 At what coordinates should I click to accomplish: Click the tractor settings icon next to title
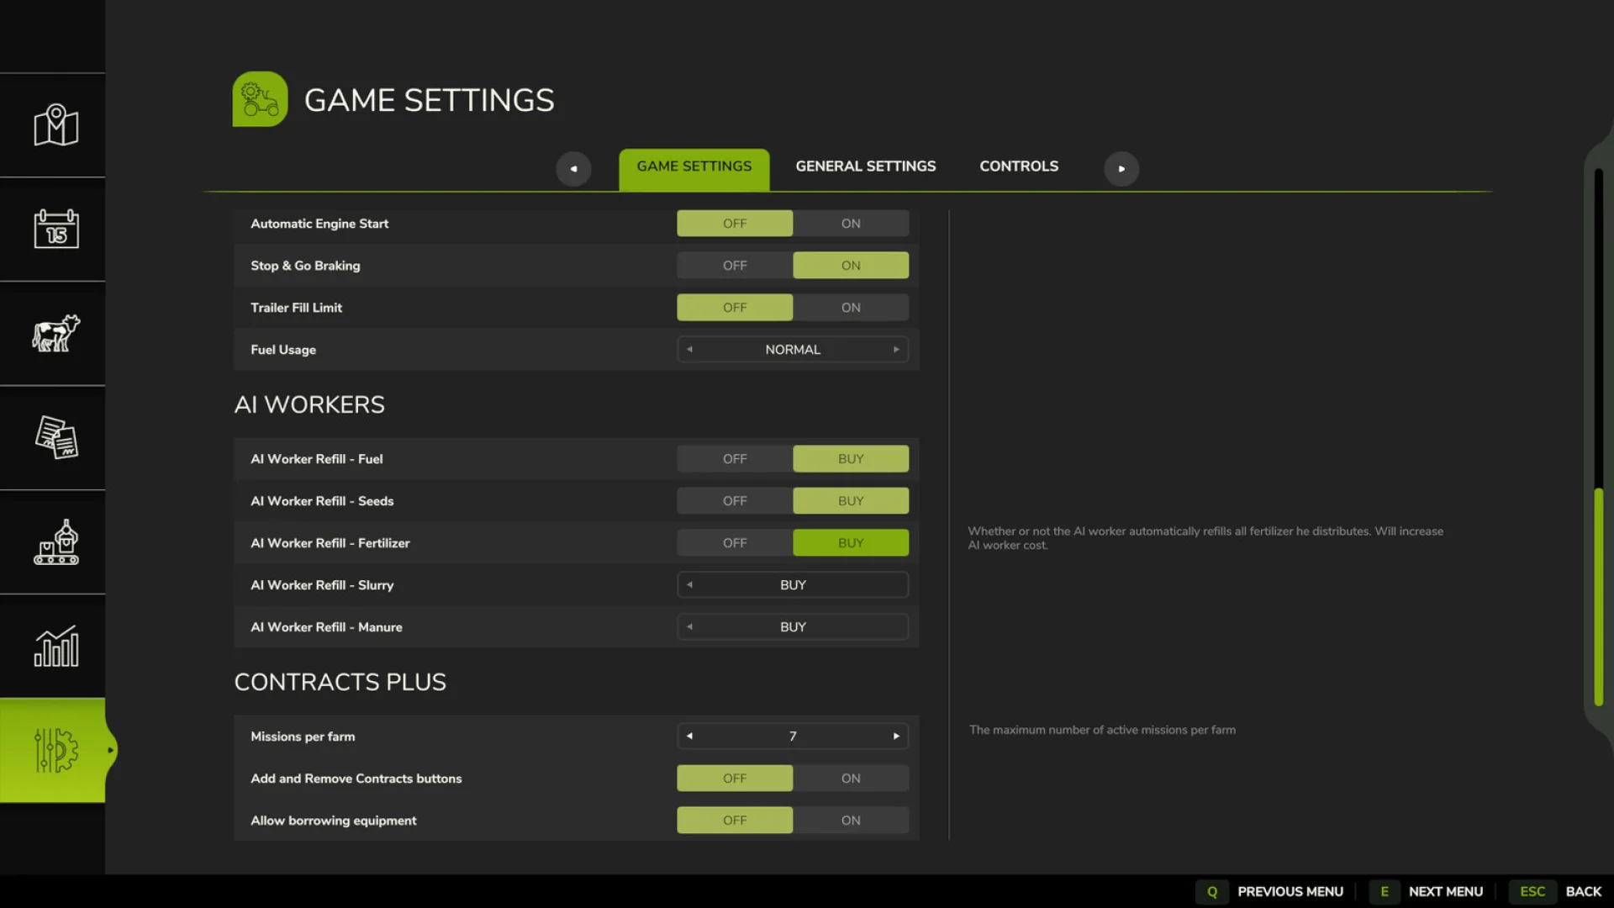pyautogui.click(x=260, y=98)
